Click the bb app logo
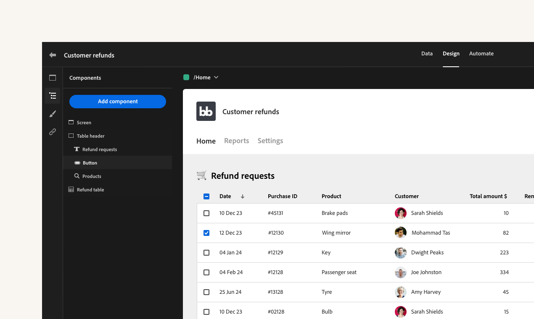The width and height of the screenshot is (534, 319). [x=206, y=111]
